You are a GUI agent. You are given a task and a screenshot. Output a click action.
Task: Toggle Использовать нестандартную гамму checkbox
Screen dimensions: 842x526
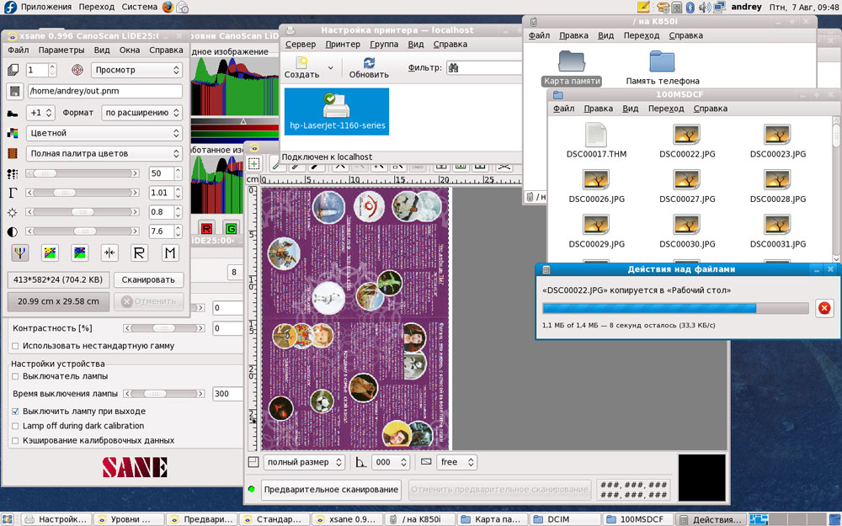pyautogui.click(x=15, y=346)
